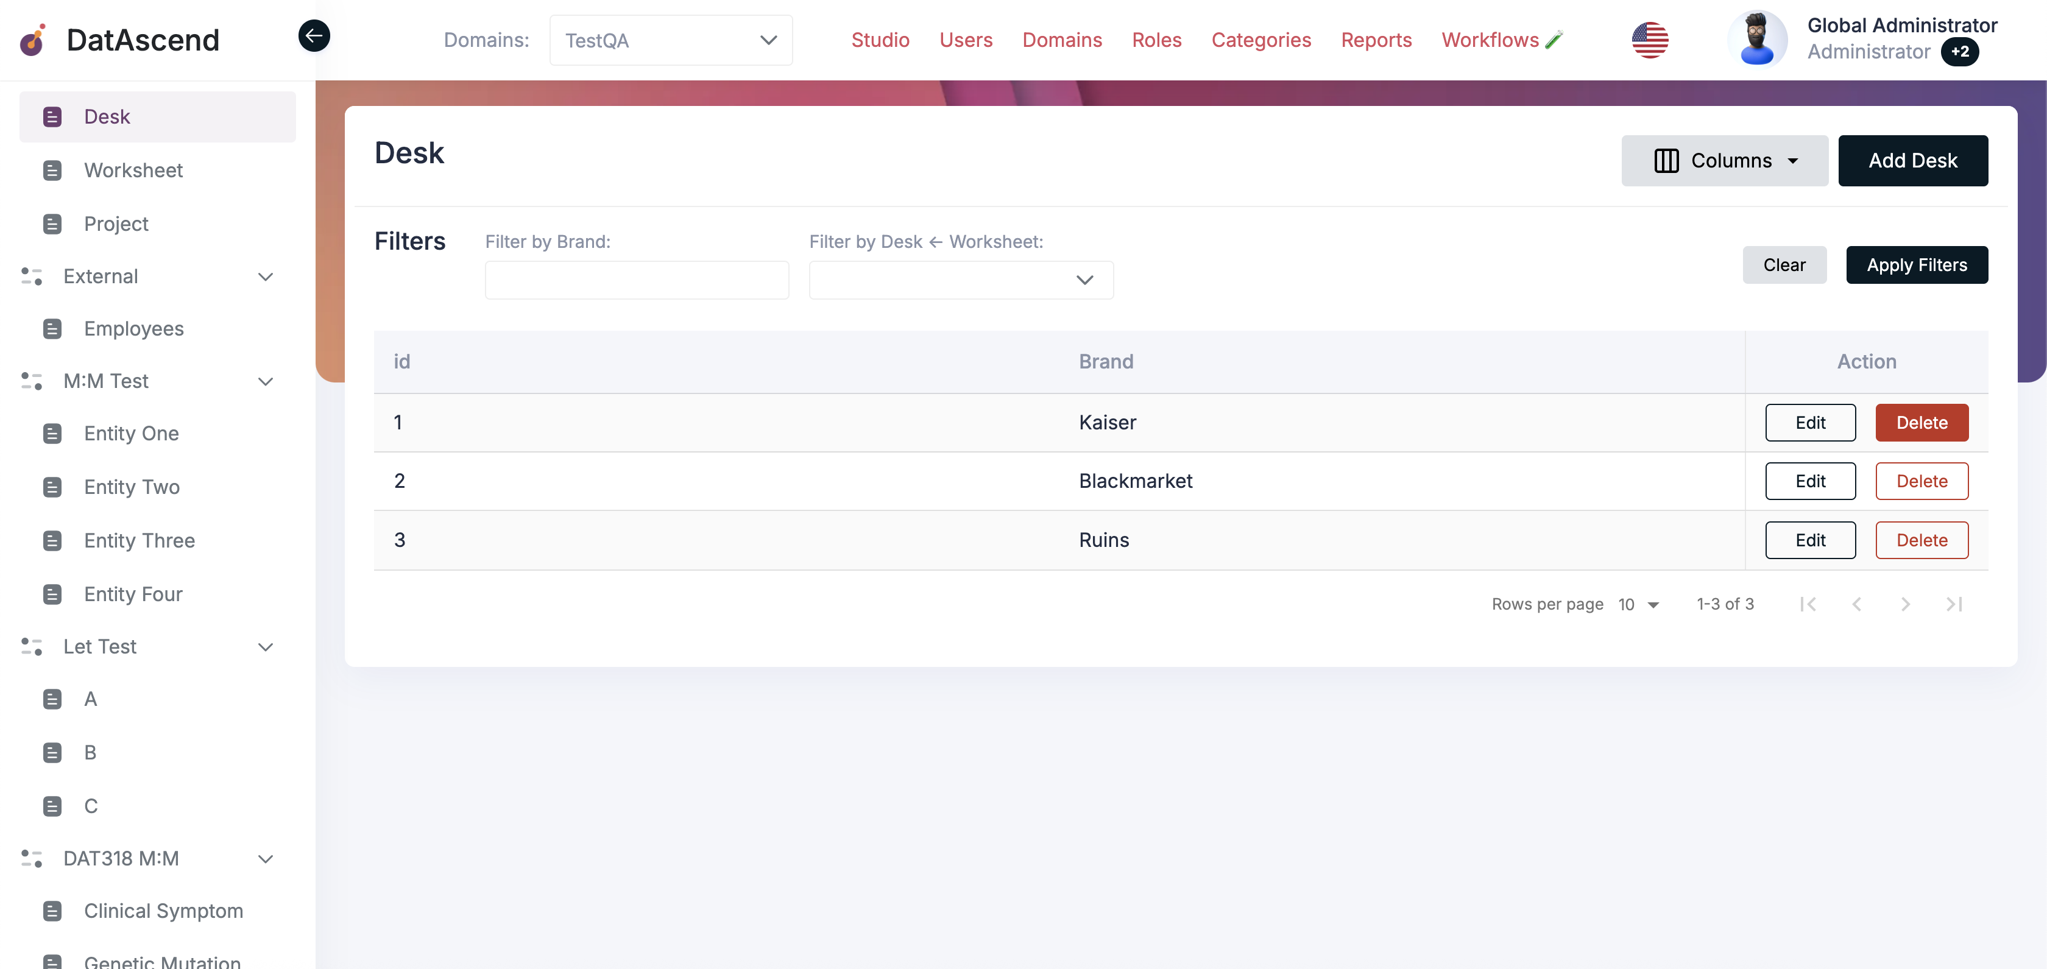Change rows per page dropdown
The height and width of the screenshot is (969, 2047).
pos(1639,604)
